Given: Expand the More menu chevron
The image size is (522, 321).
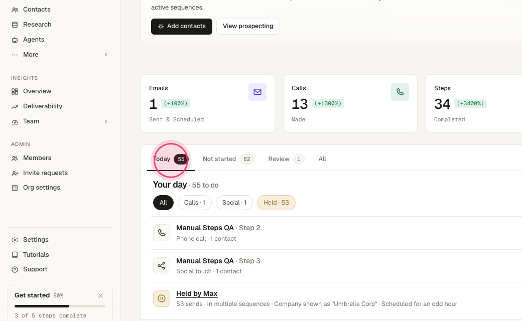Looking at the screenshot, I should coord(106,55).
